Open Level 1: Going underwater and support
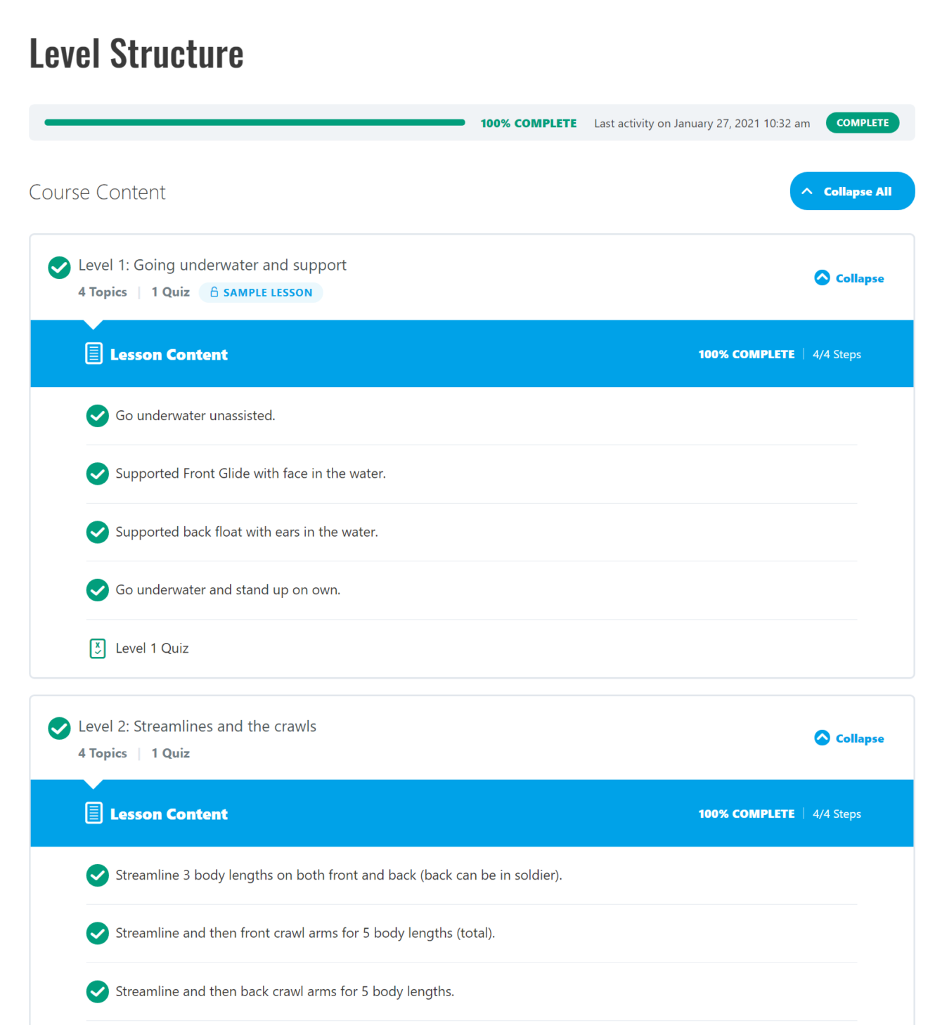The width and height of the screenshot is (928, 1025). point(212,266)
